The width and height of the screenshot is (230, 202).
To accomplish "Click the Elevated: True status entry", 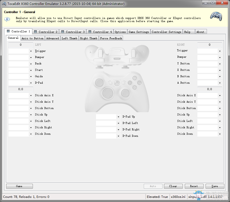I will tap(157, 197).
